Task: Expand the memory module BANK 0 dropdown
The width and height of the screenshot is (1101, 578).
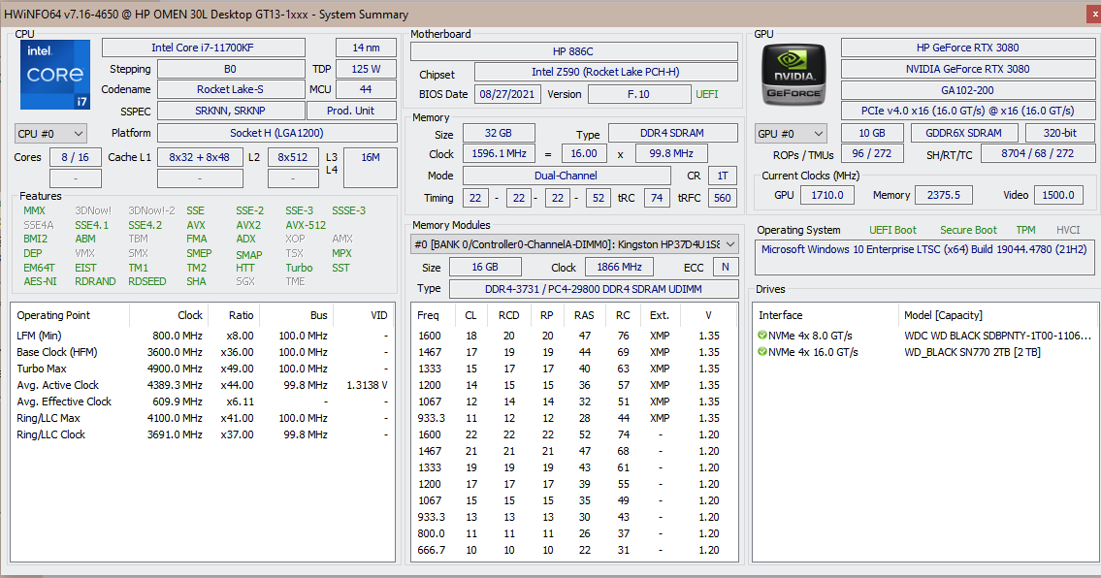Action: coord(574,244)
